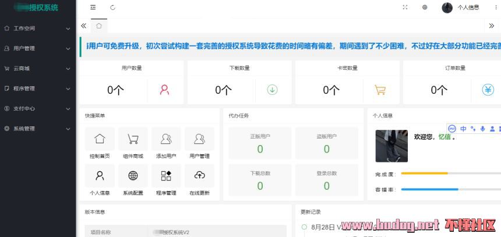Click chevron beside 工作空间
Image resolution: width=501 pixels, height=237 pixels.
coord(68,29)
